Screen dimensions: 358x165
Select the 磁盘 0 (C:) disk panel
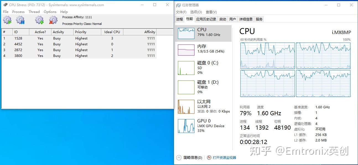[x=203, y=68]
